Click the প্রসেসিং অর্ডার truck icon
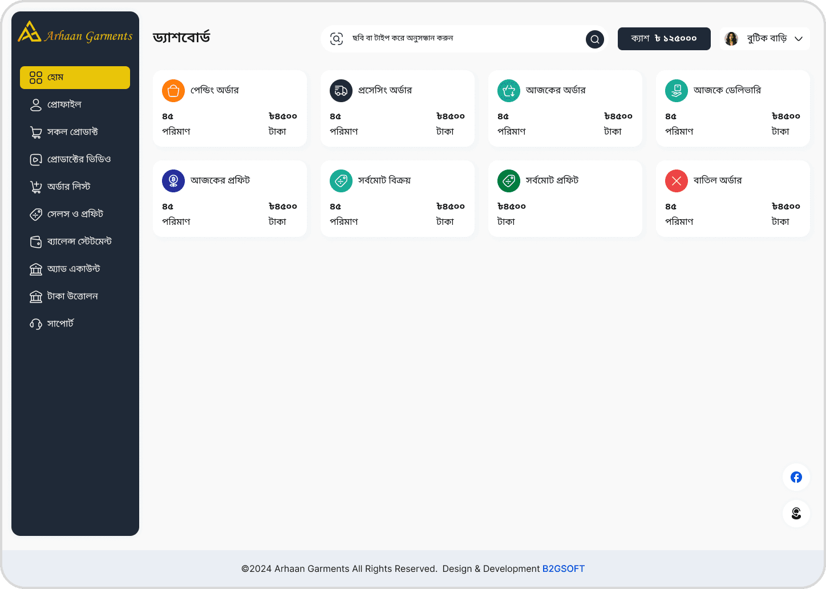 click(x=341, y=91)
